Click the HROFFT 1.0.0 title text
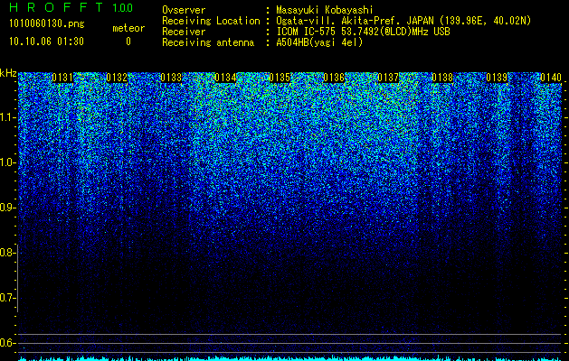The image size is (569, 361). click(x=71, y=7)
